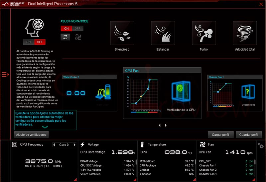Image resolution: width=266 pixels, height=182 pixels.
Task: Open the Chassis Fan 1 card
Action: pos(233,93)
